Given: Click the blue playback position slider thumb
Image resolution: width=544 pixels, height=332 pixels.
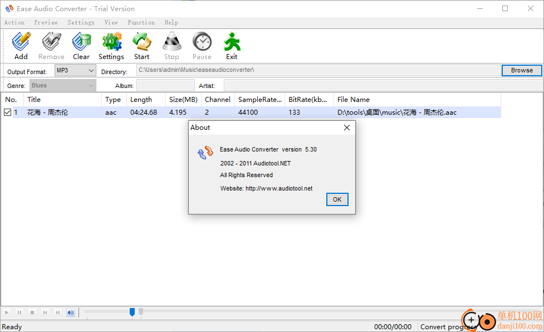Looking at the screenshot, I should click(x=132, y=312).
